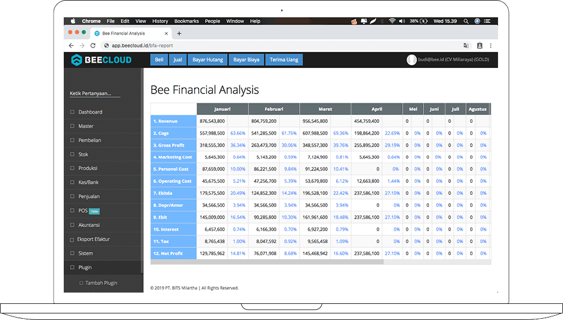Open Chrome three-dot menu
This screenshot has width=563, height=320.
[490, 46]
